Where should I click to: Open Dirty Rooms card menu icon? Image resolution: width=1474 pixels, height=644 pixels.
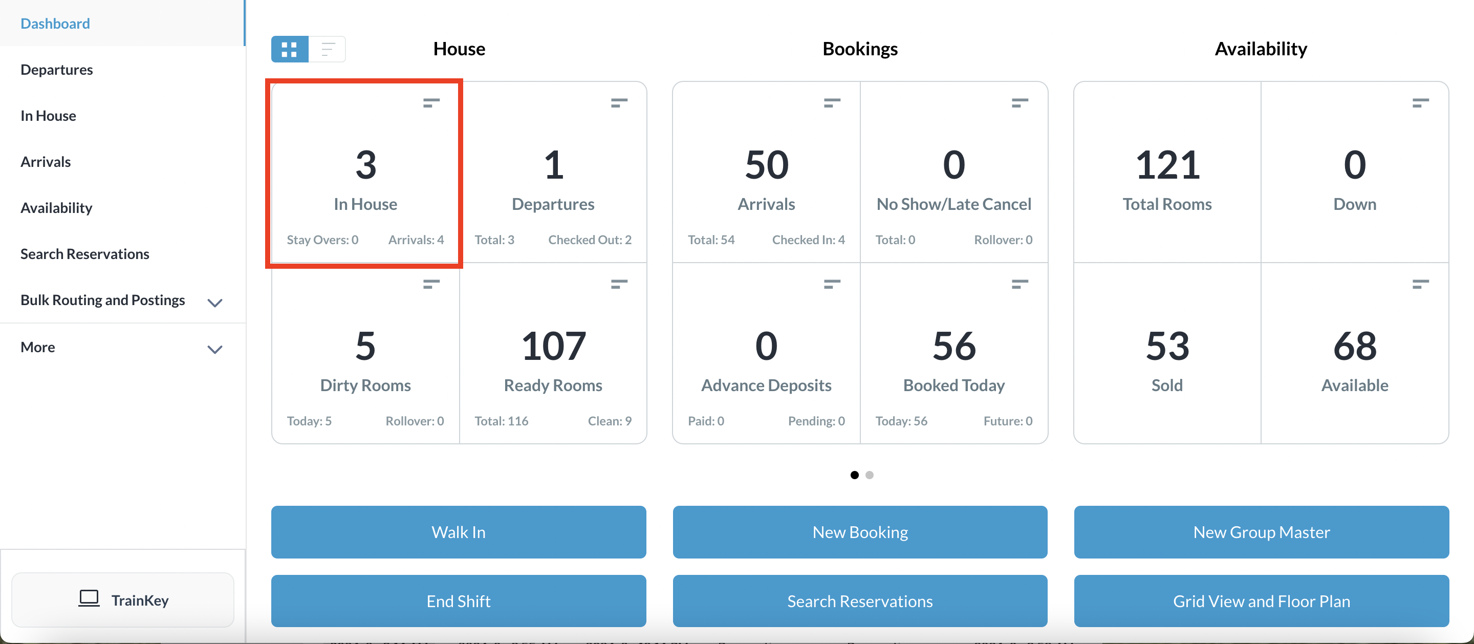[x=431, y=284]
